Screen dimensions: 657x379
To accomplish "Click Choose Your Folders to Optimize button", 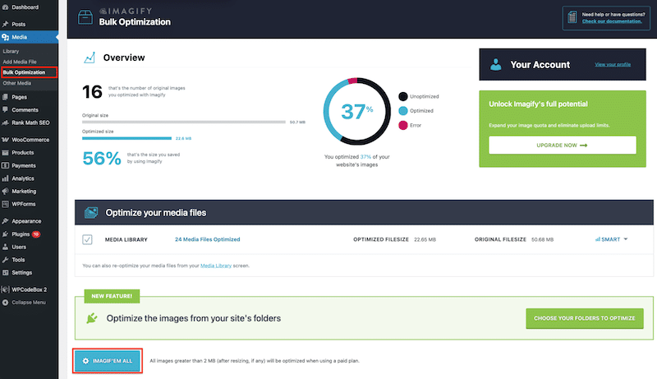I will (x=585, y=318).
